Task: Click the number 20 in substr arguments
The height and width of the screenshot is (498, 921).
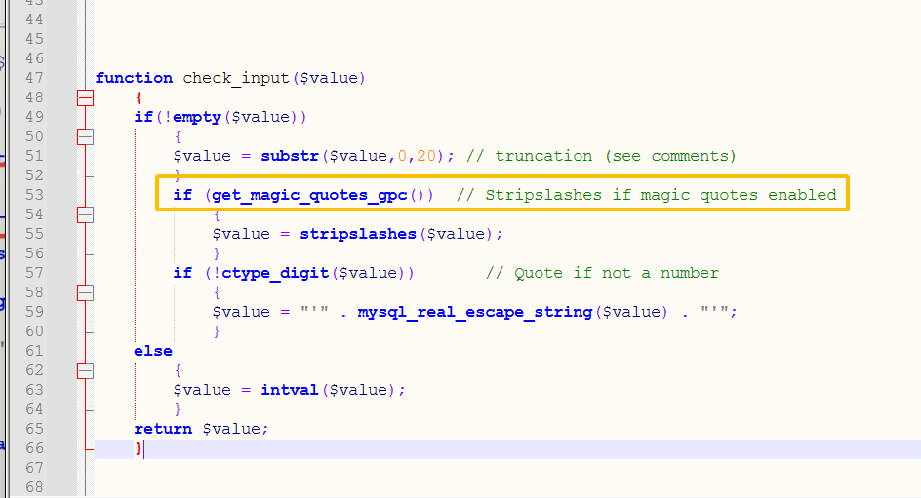Action: 426,156
